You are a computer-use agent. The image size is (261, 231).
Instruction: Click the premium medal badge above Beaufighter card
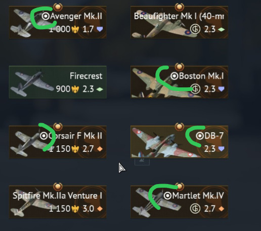[x=180, y=7]
